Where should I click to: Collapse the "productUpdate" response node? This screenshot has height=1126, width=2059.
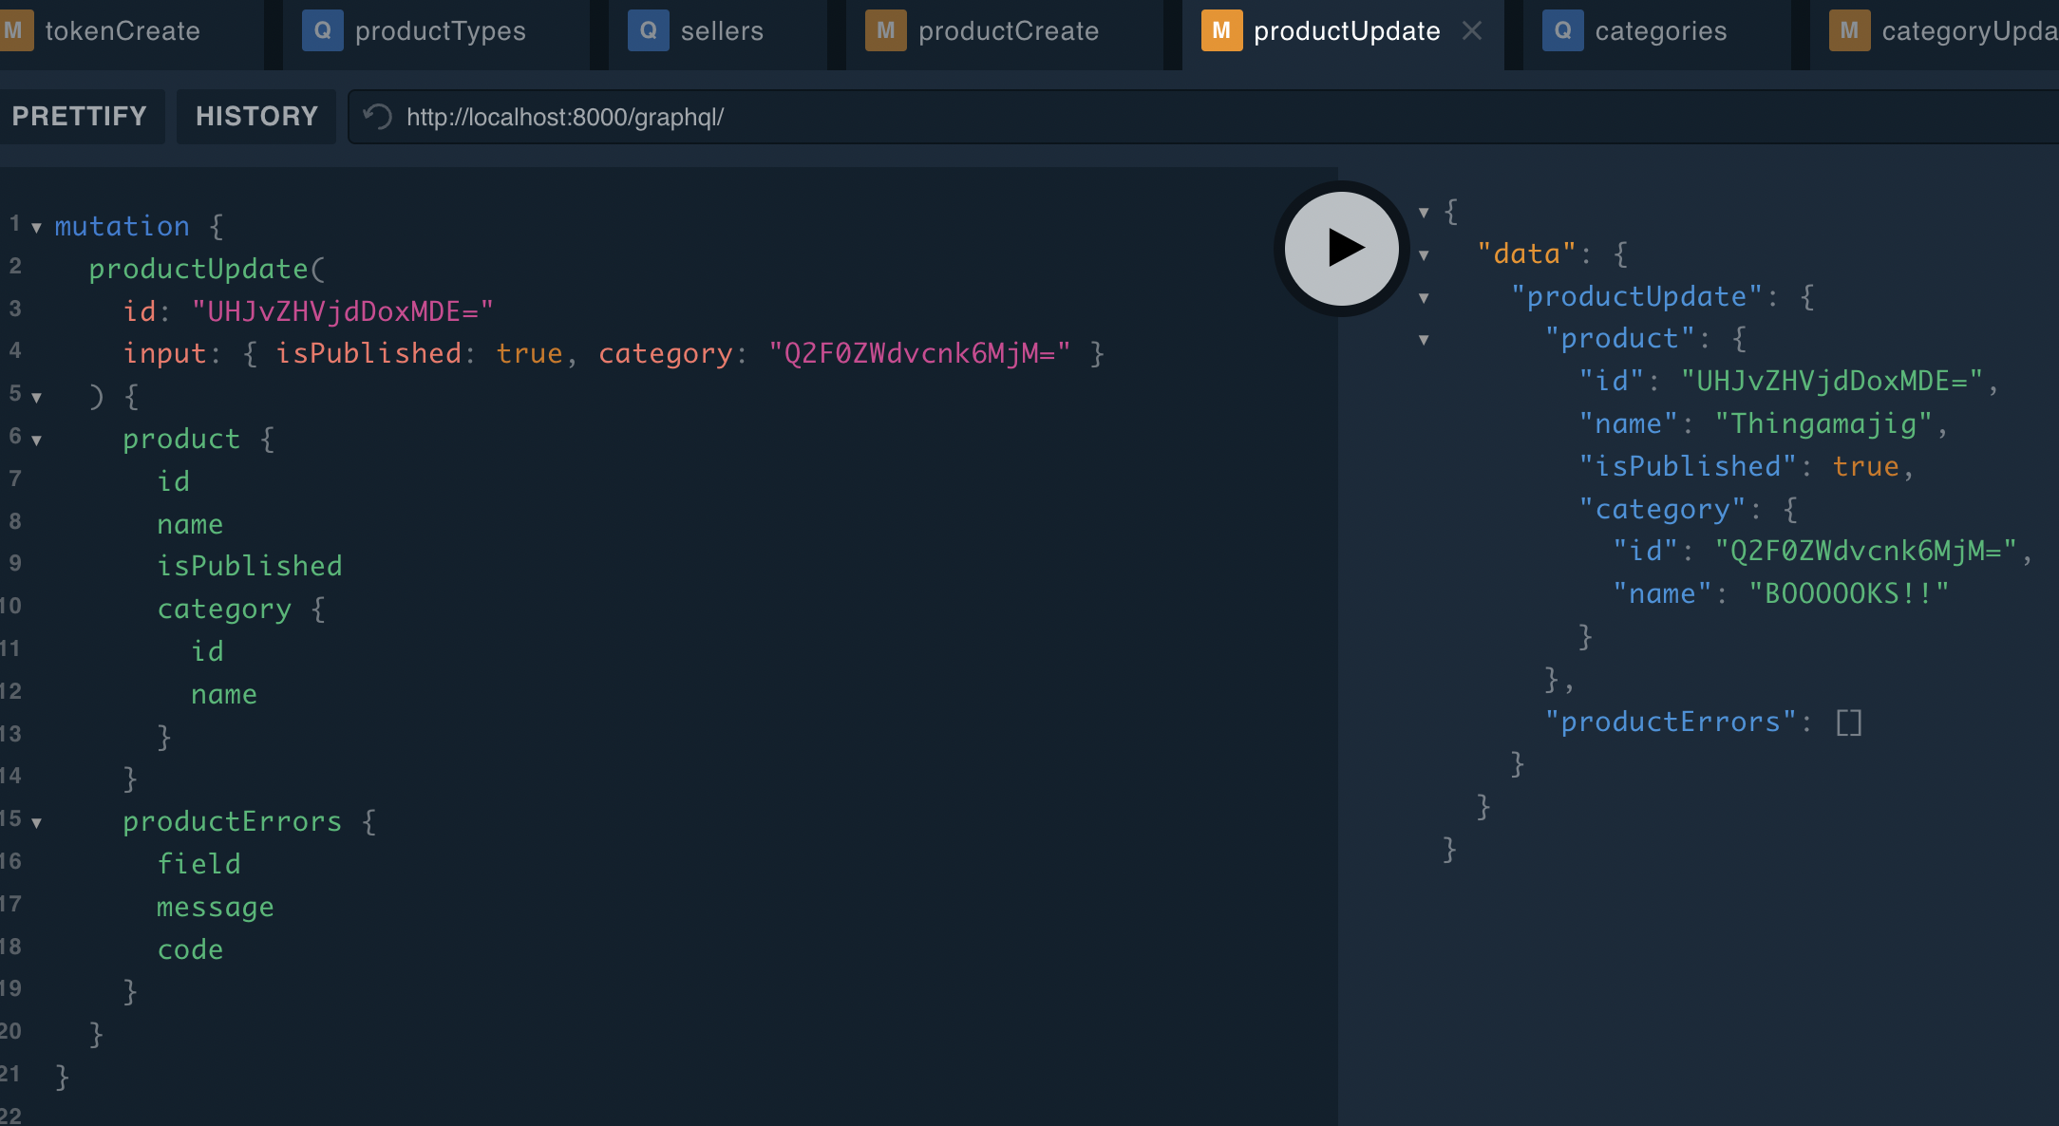click(x=1424, y=298)
